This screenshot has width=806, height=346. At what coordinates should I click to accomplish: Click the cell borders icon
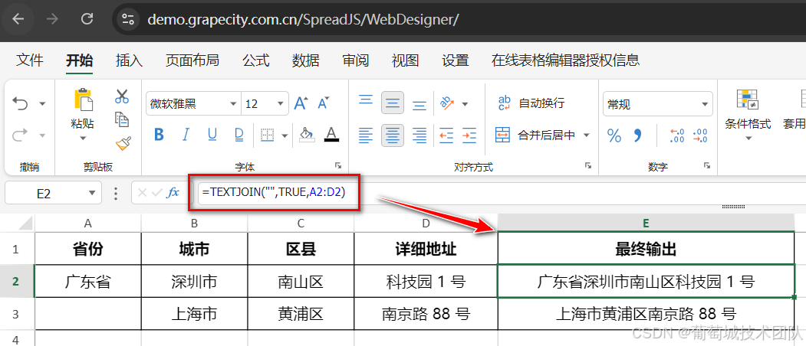(x=267, y=135)
